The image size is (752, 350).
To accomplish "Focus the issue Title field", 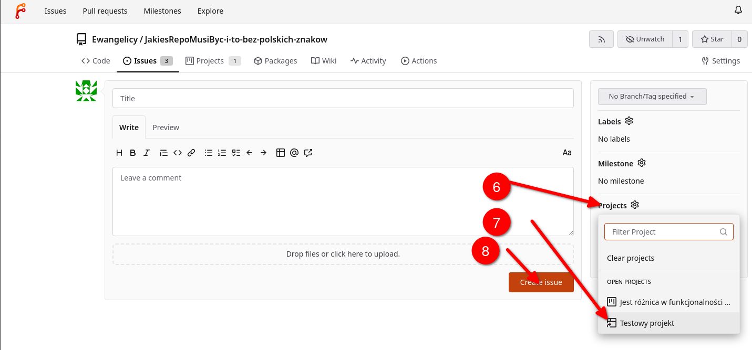I will click(x=343, y=99).
